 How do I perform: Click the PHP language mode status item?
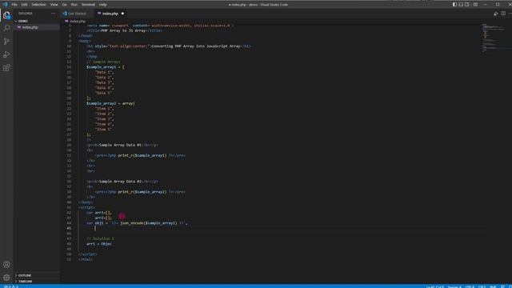(493, 286)
